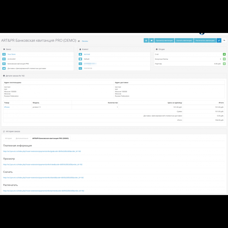
Task: Switch to the История tab
Action: coord(8,138)
